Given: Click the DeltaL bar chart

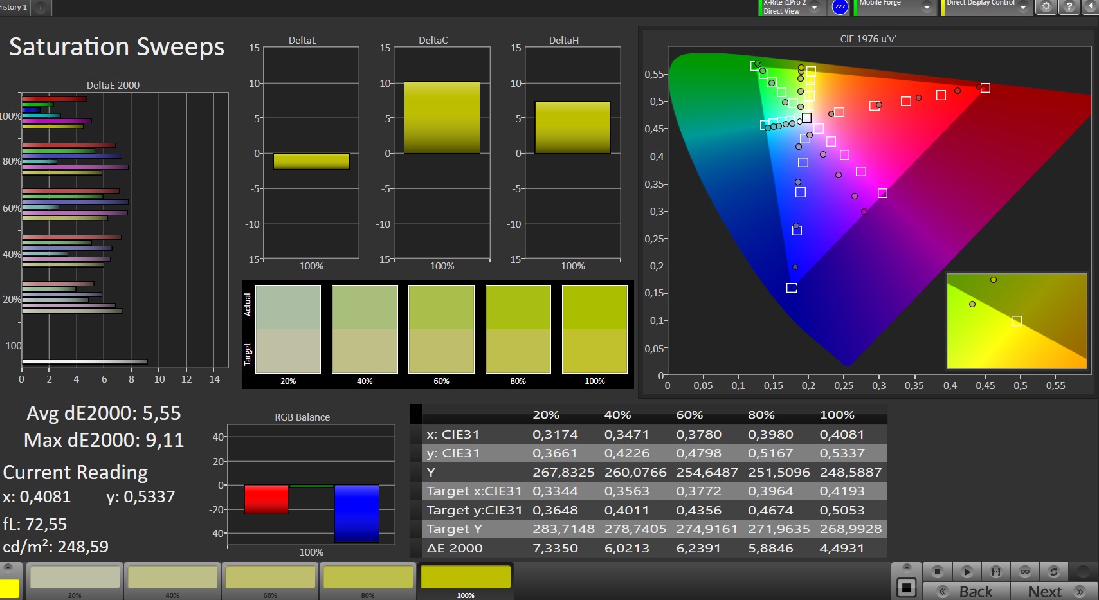Looking at the screenshot, I should [311, 154].
